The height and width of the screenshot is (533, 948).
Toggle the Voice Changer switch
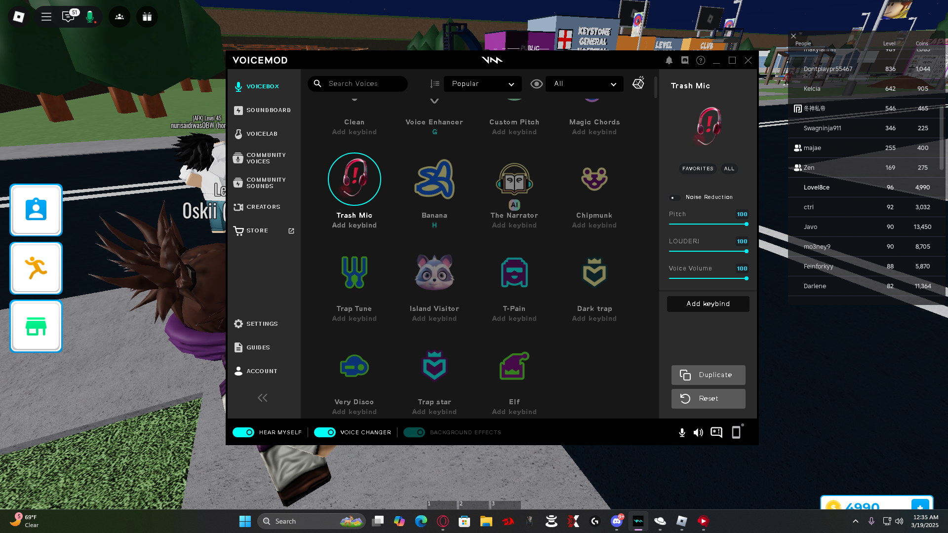[x=324, y=432]
